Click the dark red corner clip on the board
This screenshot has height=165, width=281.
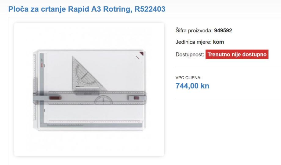142,53
